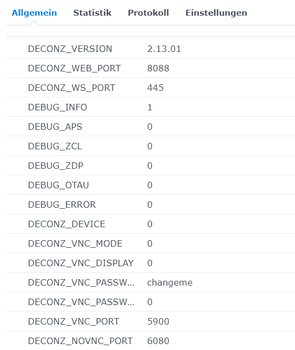Viewport: 295px width, 350px height.
Task: Select the DEBUG_OTAU variable row
Action: (x=150, y=185)
